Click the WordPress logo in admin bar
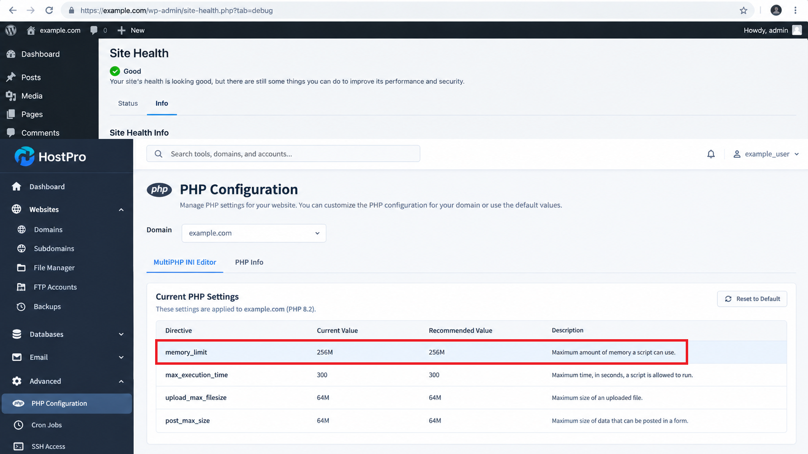The width and height of the screenshot is (808, 454). tap(11, 30)
